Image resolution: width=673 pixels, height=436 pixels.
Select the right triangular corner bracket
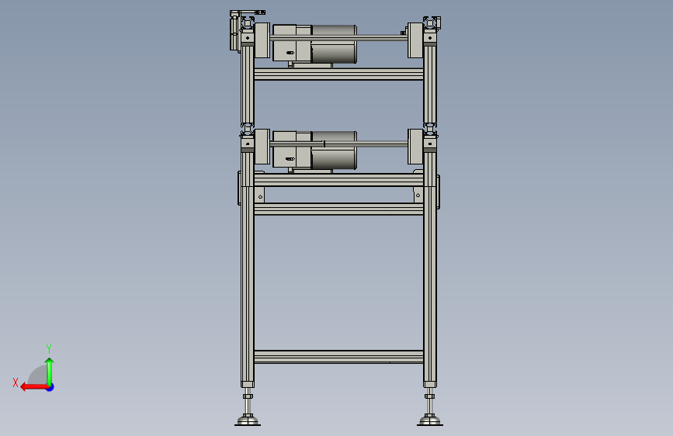[418, 195]
